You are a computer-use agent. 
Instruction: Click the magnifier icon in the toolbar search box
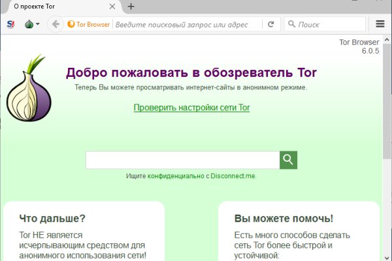pyautogui.click(x=291, y=24)
